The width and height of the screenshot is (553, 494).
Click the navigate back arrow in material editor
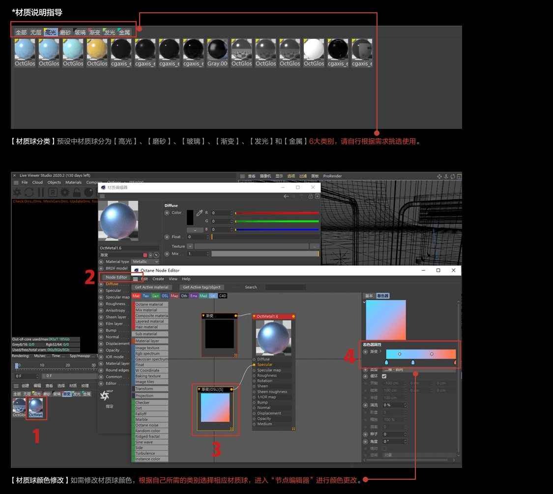coord(287,196)
